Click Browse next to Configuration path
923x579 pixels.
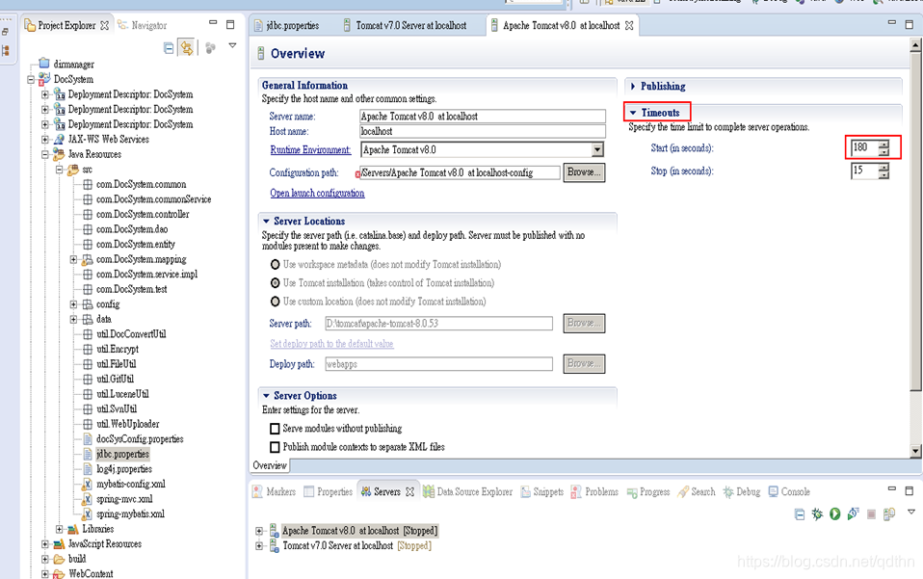click(584, 172)
